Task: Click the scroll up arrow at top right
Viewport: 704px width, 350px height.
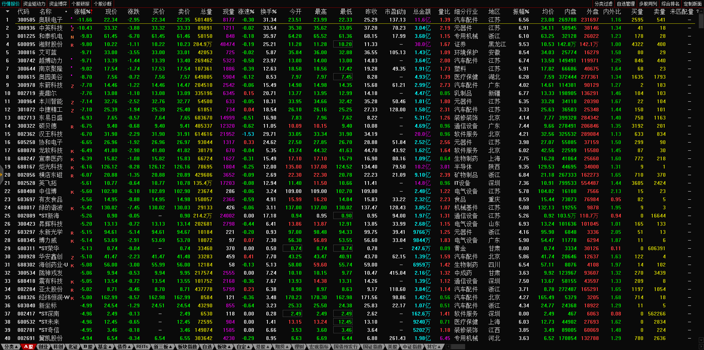Action: (701, 11)
